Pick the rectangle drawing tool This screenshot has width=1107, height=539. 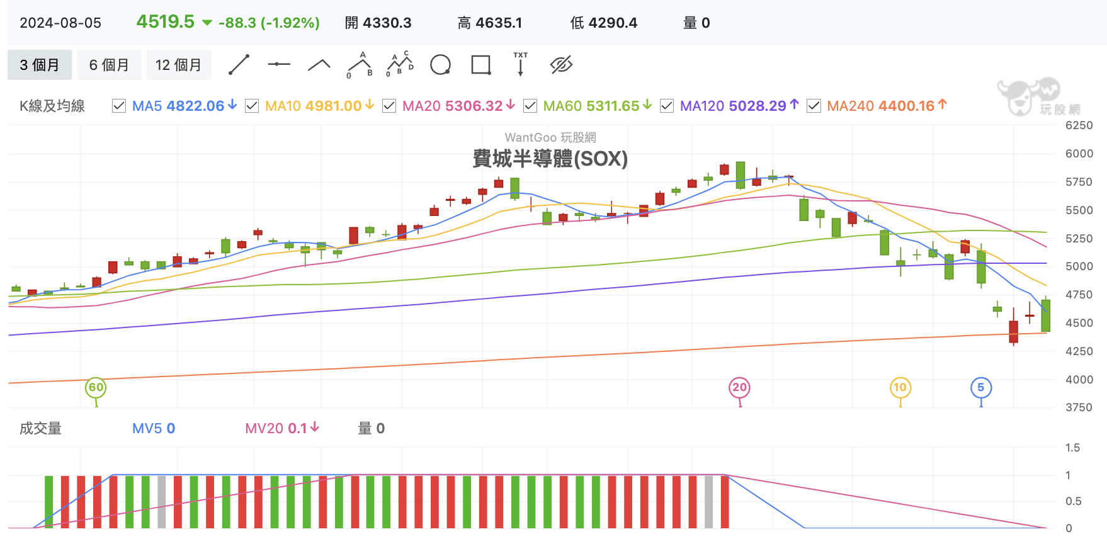481,65
